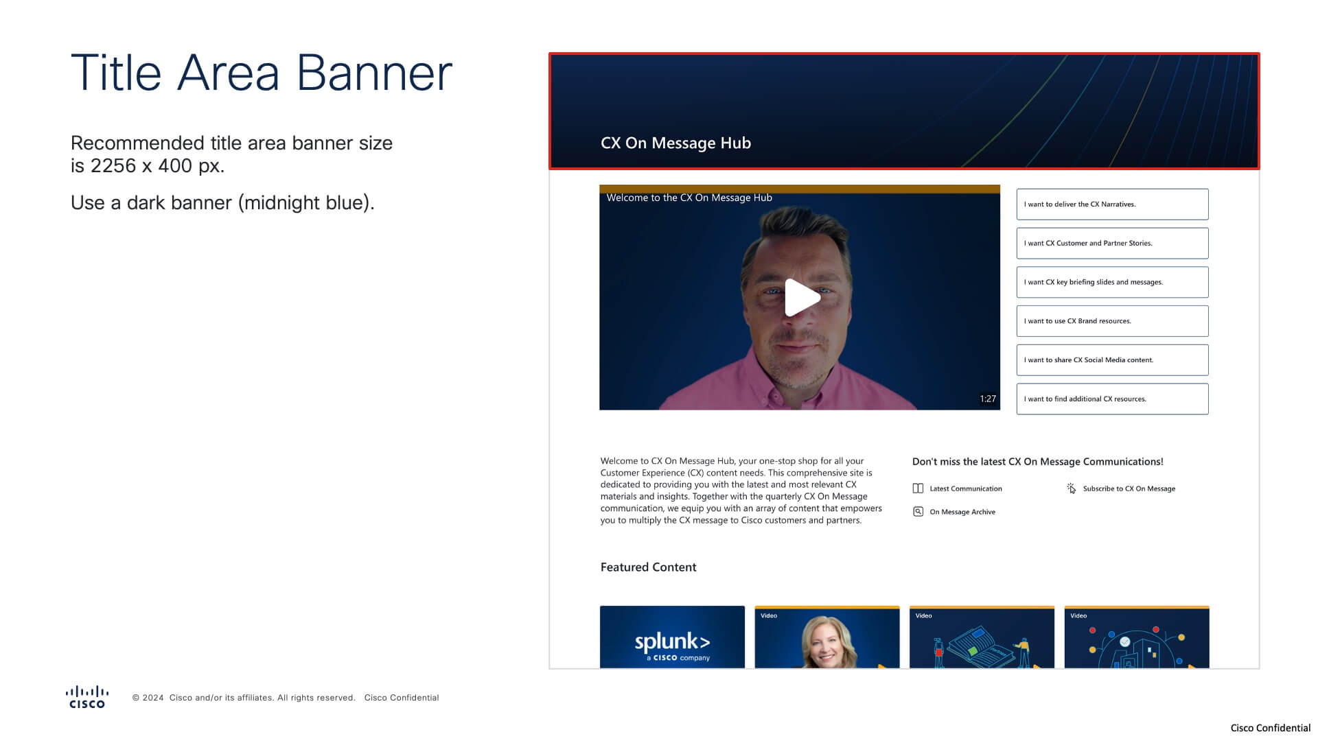Click the Title Area Banner slide heading
Screen dimensions: 1318x741
coord(262,73)
